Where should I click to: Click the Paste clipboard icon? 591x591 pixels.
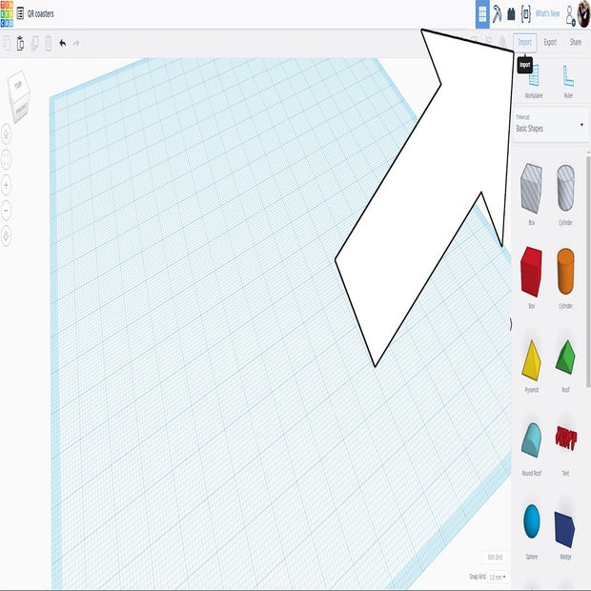click(21, 43)
